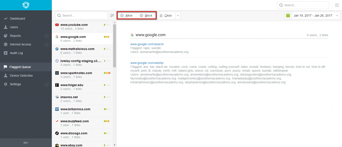Select www.discogs.com row
The width and height of the screenshot is (342, 147).
point(82,135)
